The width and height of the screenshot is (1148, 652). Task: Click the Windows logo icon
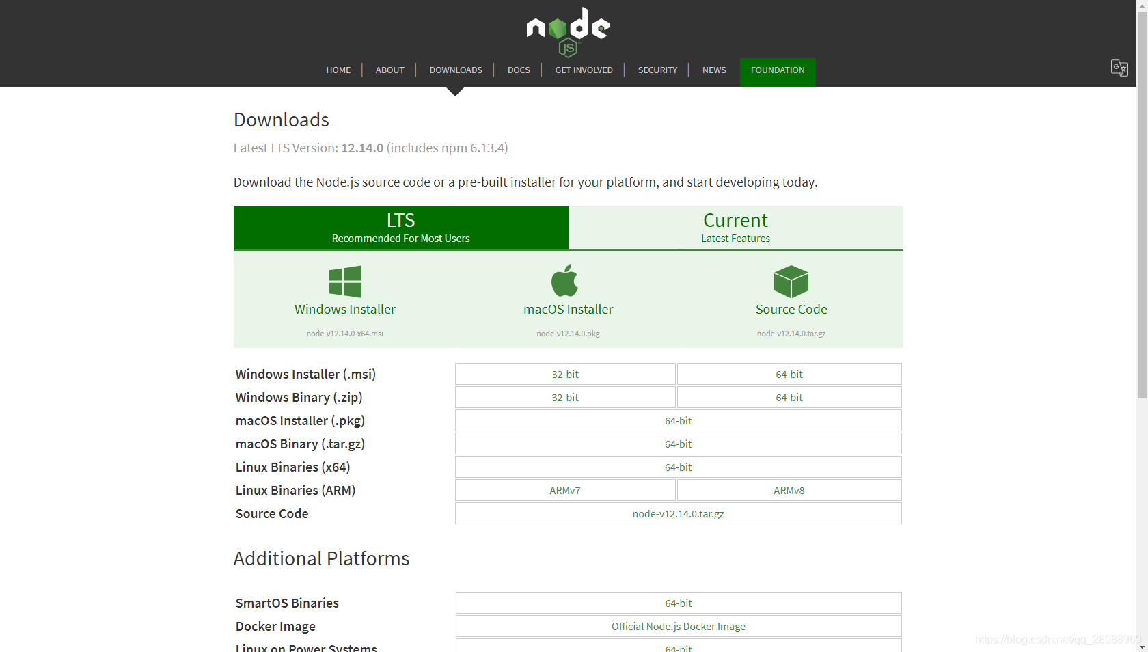(x=345, y=282)
